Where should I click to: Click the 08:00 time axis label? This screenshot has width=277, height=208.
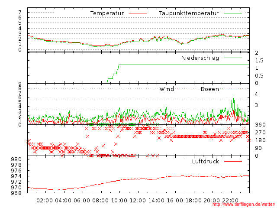pyautogui.click(x=100, y=201)
